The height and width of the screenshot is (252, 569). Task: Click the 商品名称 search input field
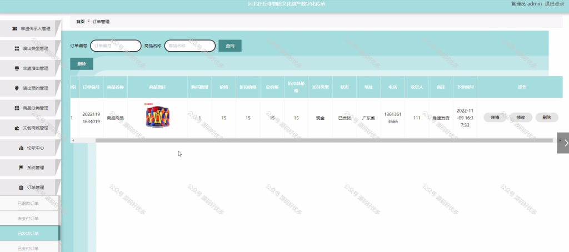pyautogui.click(x=190, y=46)
